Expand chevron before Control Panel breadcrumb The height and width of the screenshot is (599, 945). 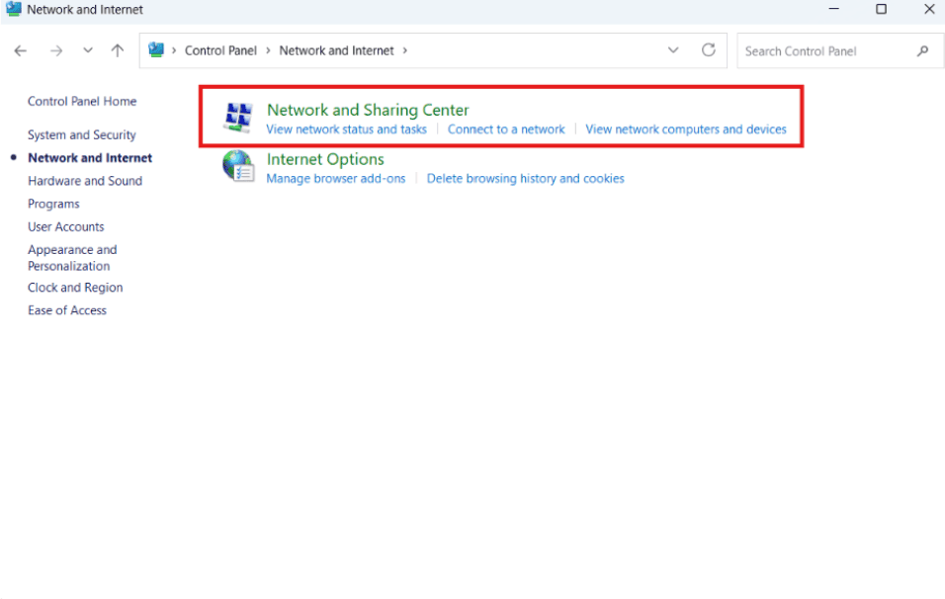click(174, 50)
